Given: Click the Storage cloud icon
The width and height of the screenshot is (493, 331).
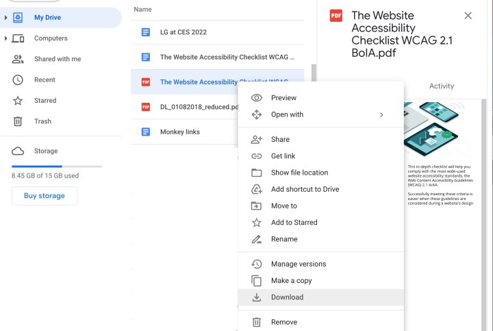Looking at the screenshot, I should coord(18,151).
